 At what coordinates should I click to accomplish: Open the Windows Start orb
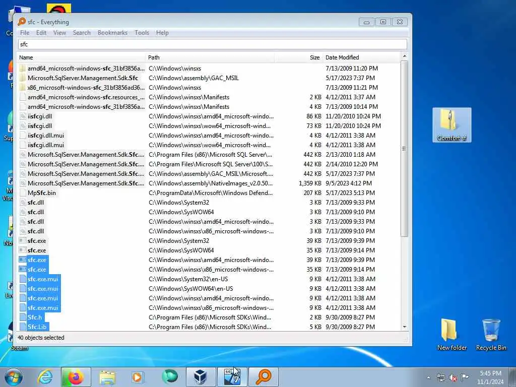[x=14, y=377]
